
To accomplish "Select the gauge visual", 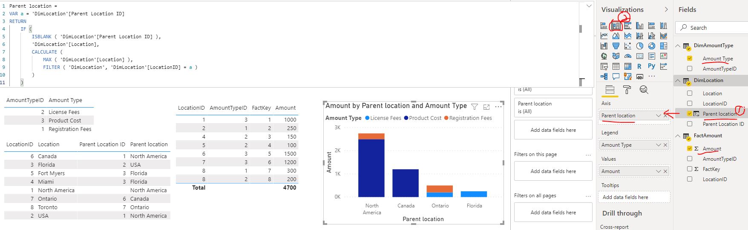I will (628, 56).
